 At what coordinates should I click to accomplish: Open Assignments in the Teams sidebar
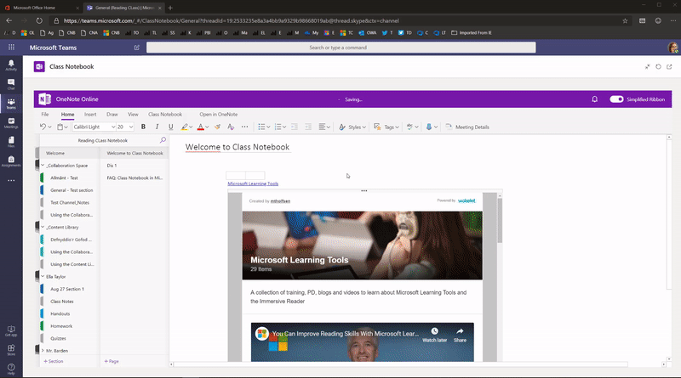[x=11, y=161]
